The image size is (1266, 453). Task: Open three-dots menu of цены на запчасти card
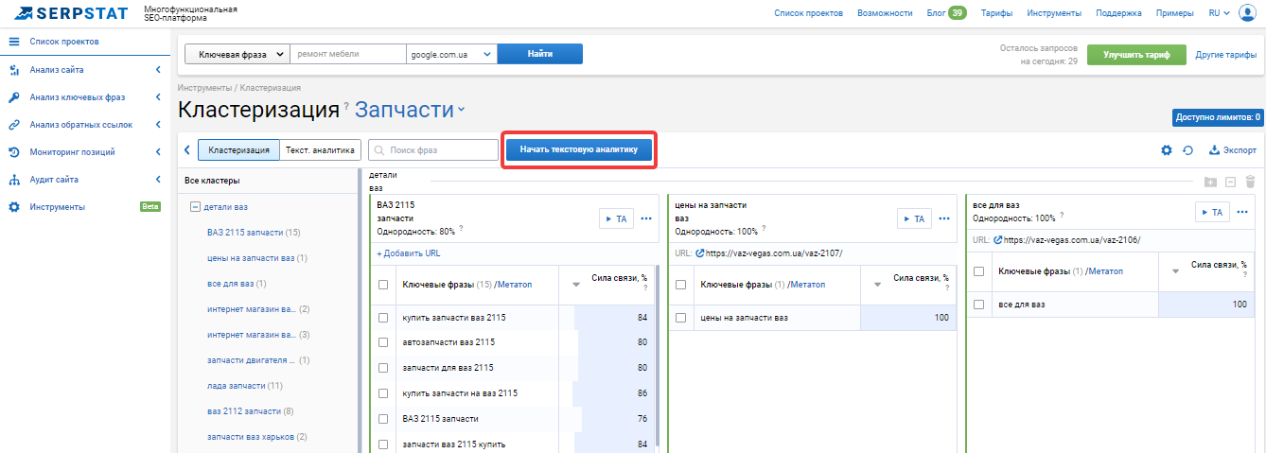pos(944,218)
